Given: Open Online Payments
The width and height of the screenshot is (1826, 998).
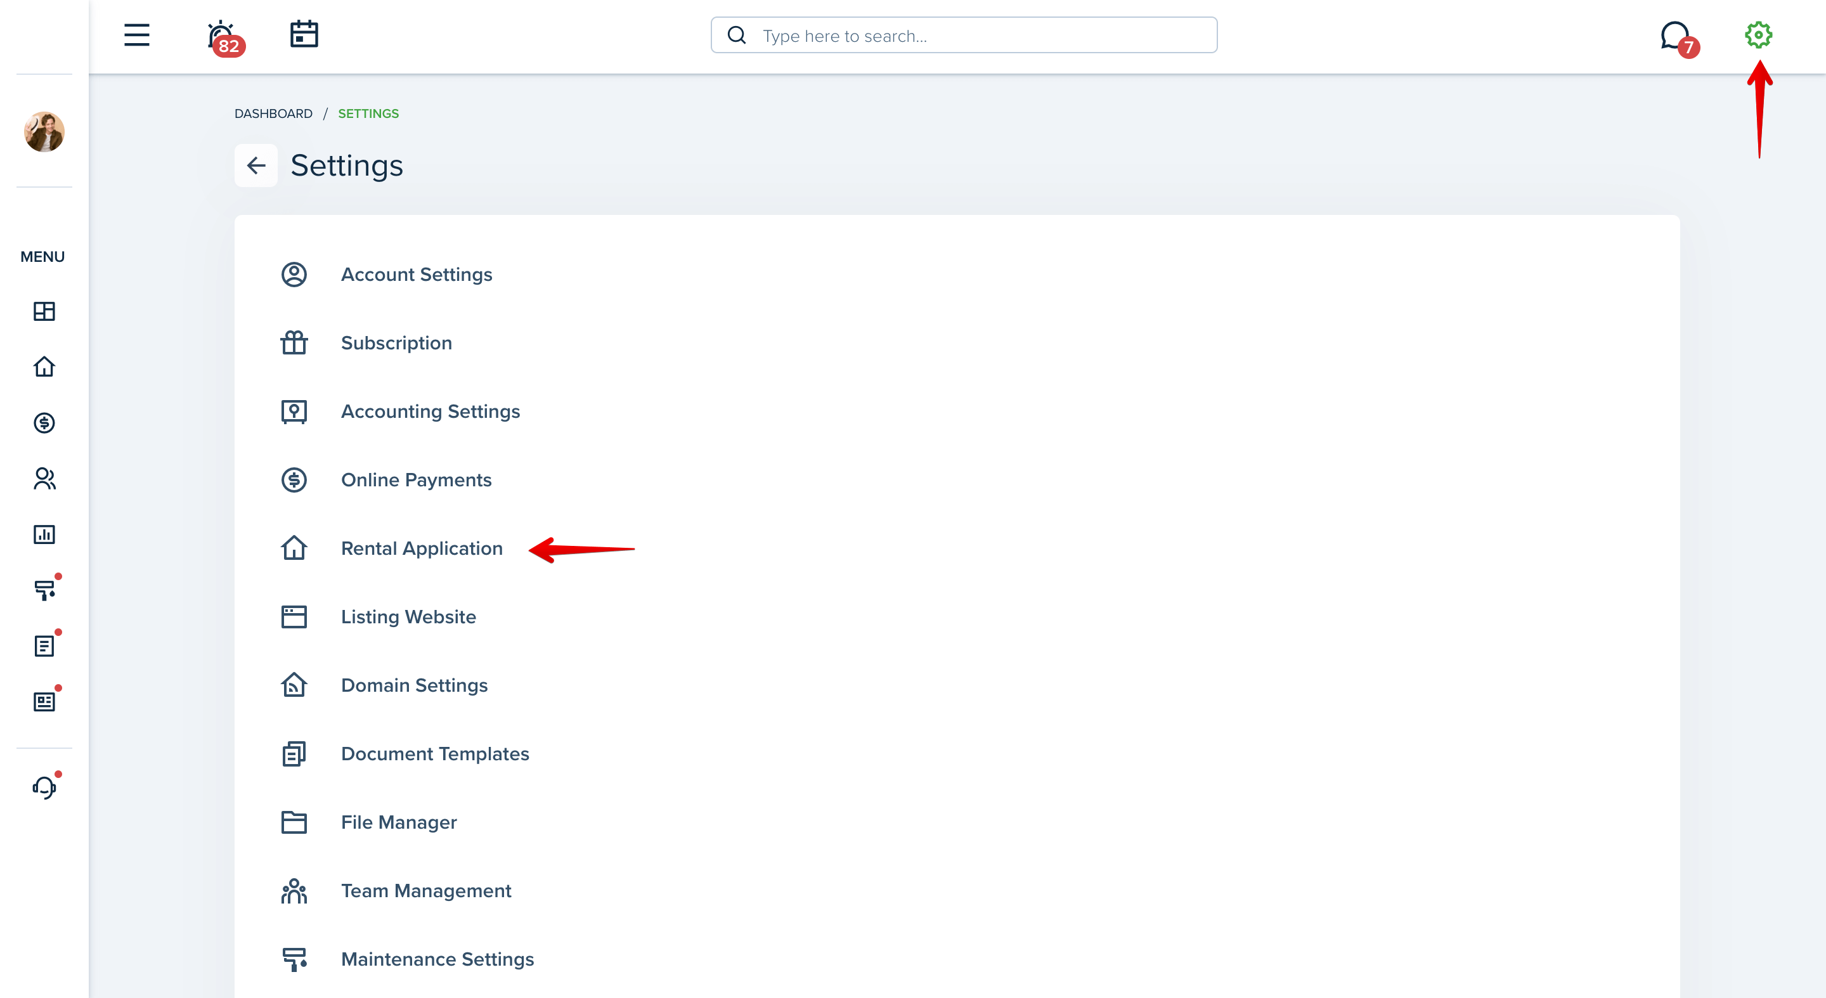Looking at the screenshot, I should click(416, 480).
